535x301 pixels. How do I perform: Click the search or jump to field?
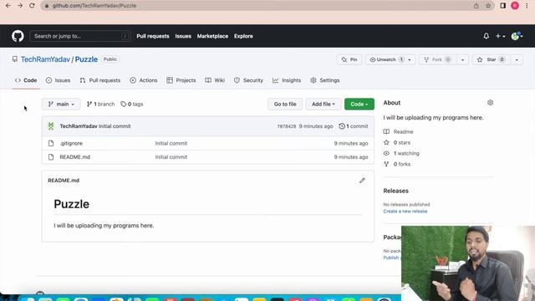click(x=80, y=36)
